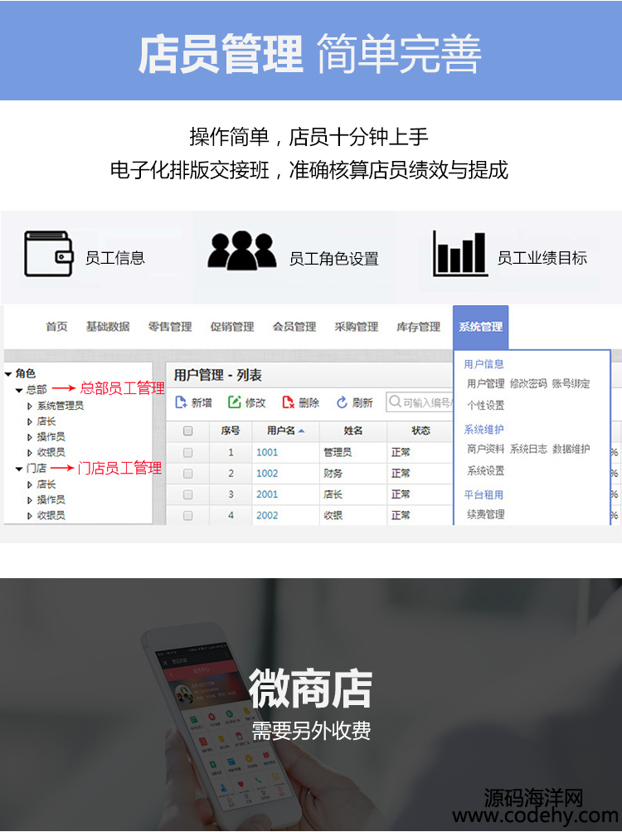
Task: Click the people icon for 员工角色设置
Action: pyautogui.click(x=242, y=251)
